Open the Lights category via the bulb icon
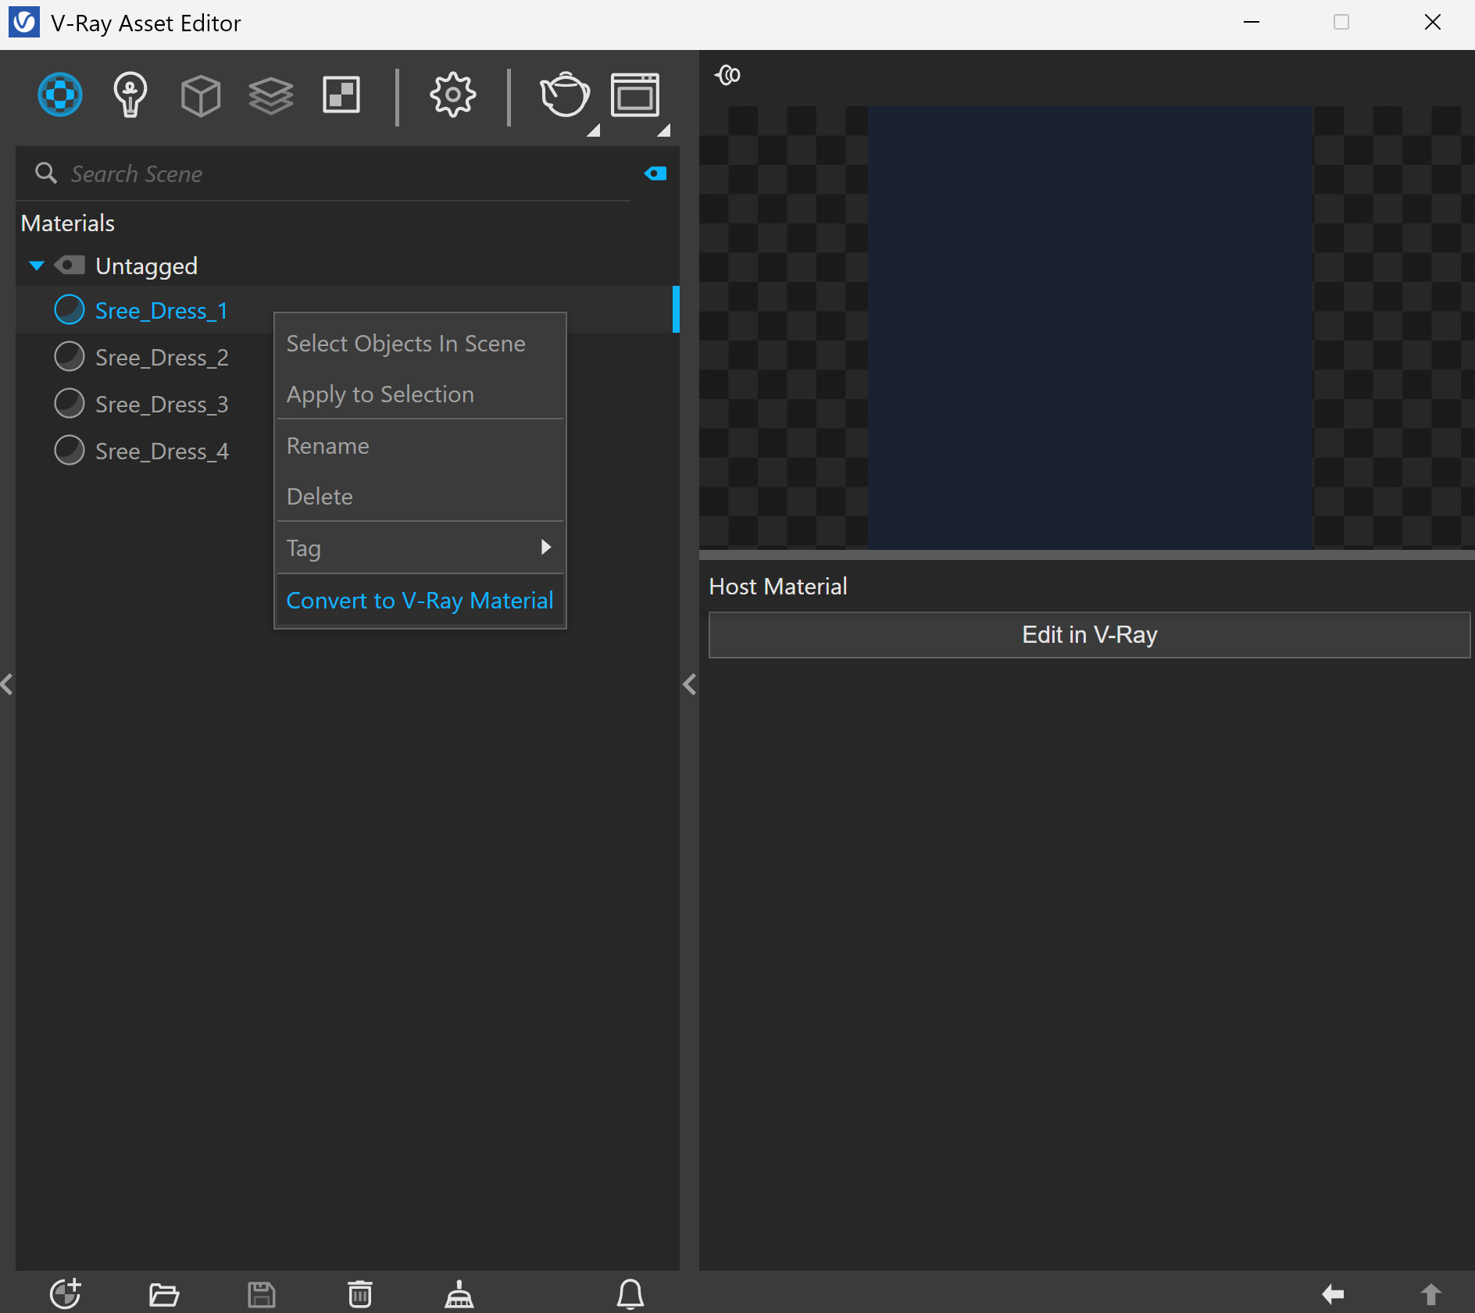This screenshot has width=1475, height=1313. (x=130, y=95)
